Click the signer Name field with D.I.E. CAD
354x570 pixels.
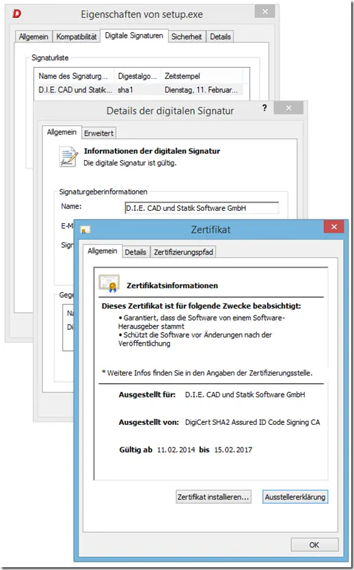coord(202,208)
